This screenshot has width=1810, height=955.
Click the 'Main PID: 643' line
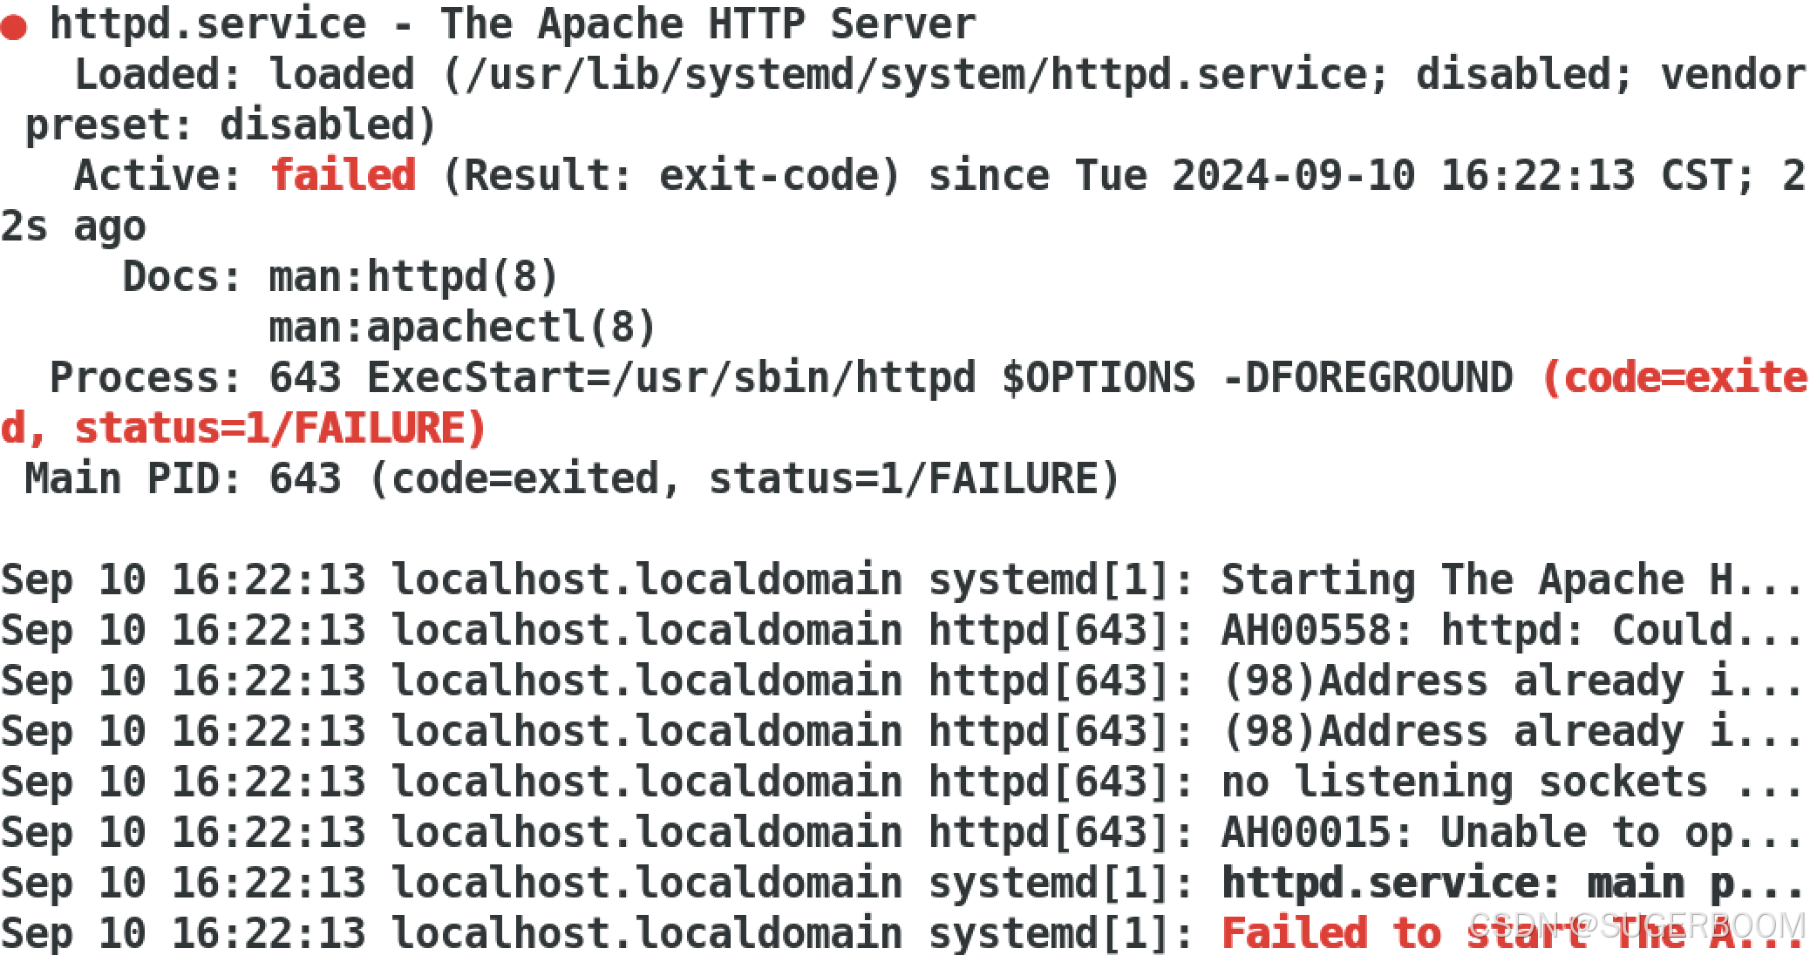click(x=571, y=479)
